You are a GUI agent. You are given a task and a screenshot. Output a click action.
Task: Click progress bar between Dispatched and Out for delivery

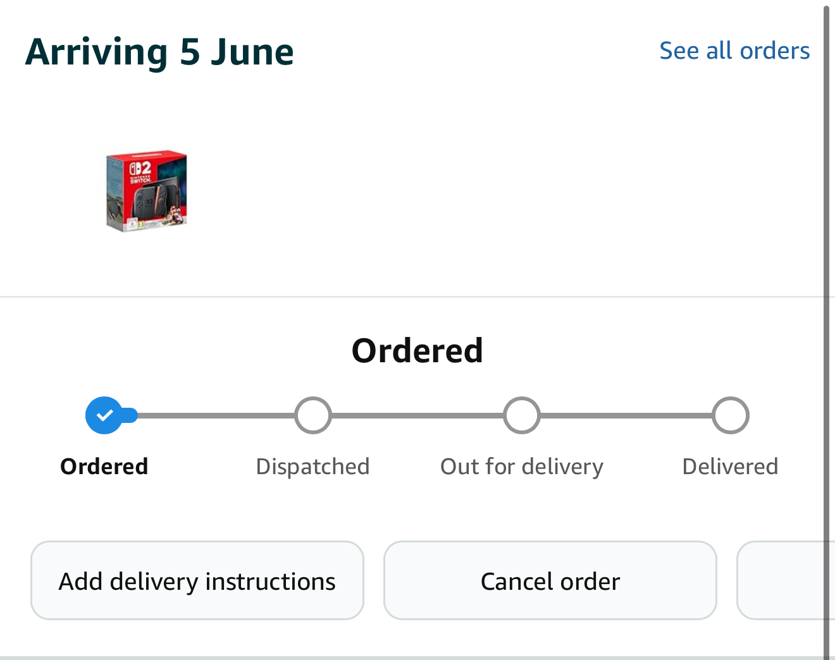[417, 415]
